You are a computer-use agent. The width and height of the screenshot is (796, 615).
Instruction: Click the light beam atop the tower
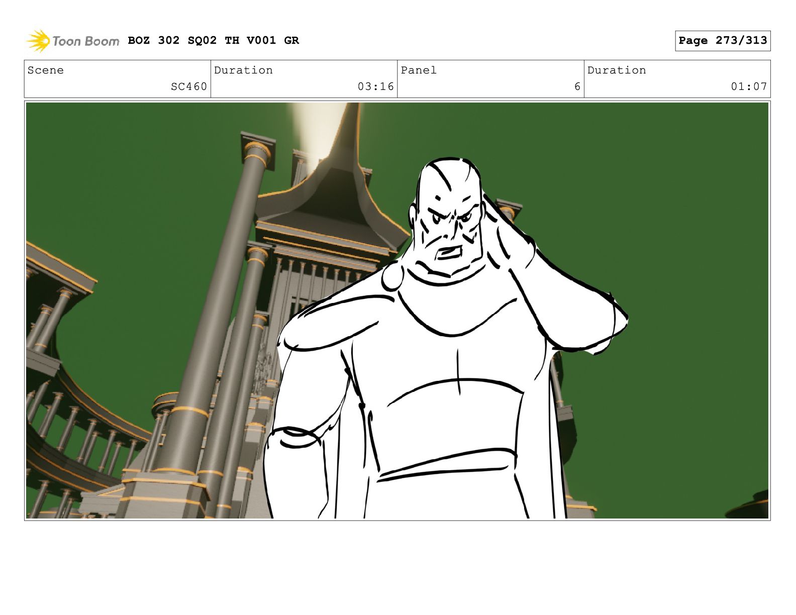coord(322,131)
